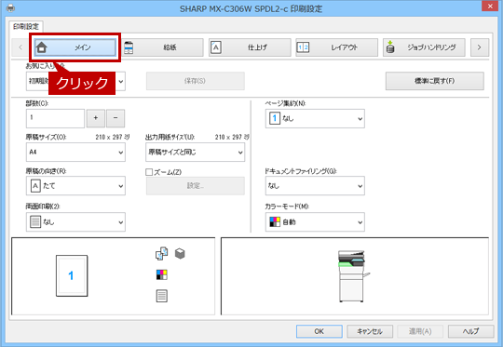
Task: Open help with the ヘルプ button
Action: click(470, 331)
